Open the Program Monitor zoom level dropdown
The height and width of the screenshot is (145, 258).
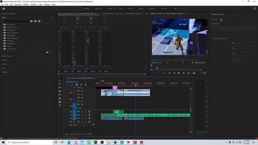tap(169, 63)
